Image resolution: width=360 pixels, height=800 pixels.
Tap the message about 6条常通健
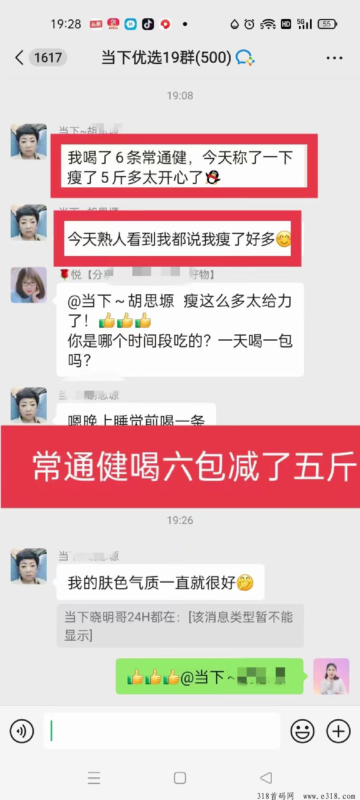(x=184, y=166)
